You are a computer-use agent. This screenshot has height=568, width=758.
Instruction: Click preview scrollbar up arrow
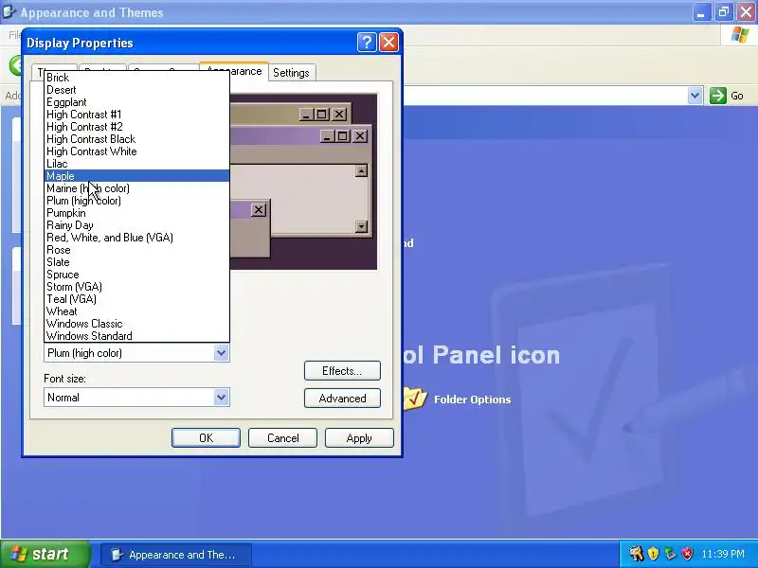click(361, 171)
